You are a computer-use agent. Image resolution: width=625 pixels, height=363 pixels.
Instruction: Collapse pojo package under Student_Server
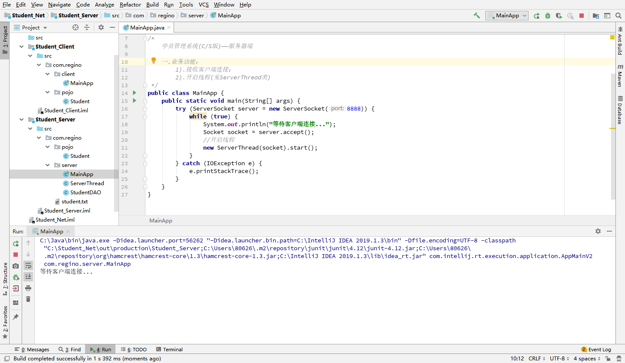(48, 147)
